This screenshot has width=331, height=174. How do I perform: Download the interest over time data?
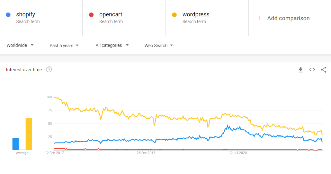click(x=300, y=70)
